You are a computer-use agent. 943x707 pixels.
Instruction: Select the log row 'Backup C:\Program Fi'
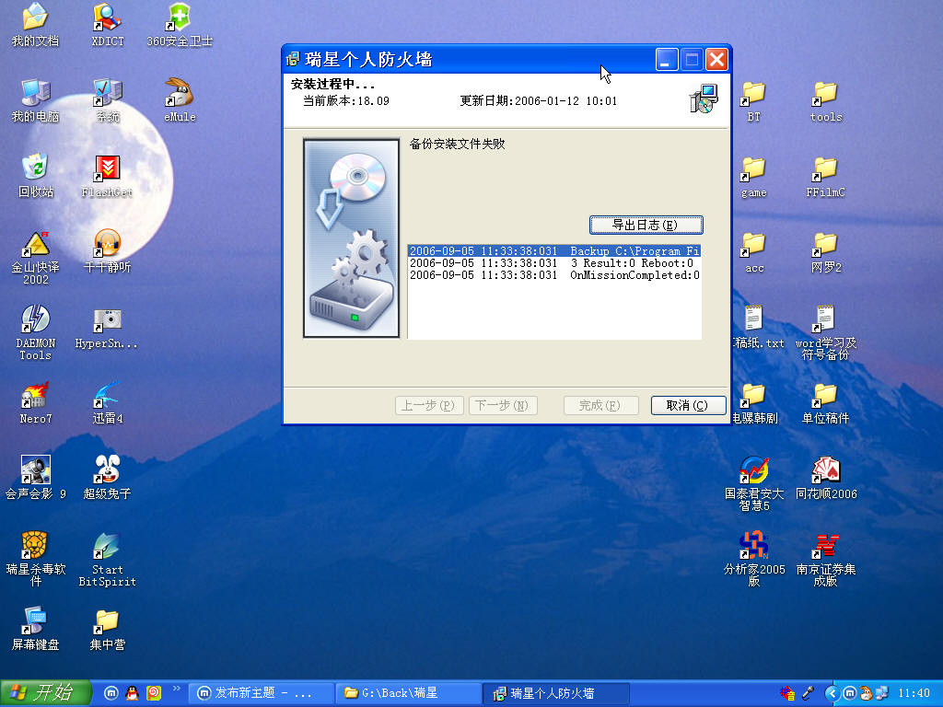553,250
